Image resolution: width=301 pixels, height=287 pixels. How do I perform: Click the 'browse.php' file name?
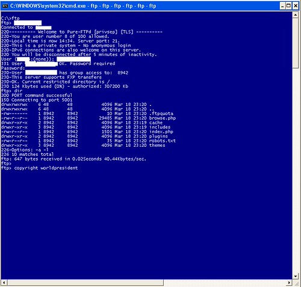pyautogui.click(x=163, y=118)
